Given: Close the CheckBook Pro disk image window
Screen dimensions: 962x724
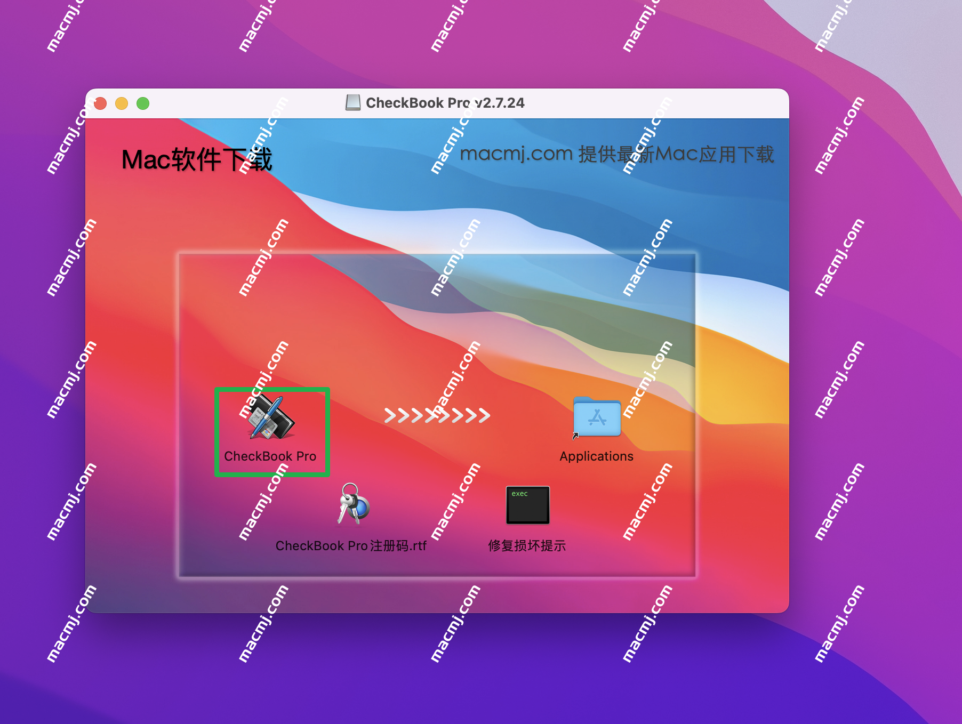Looking at the screenshot, I should 100,103.
